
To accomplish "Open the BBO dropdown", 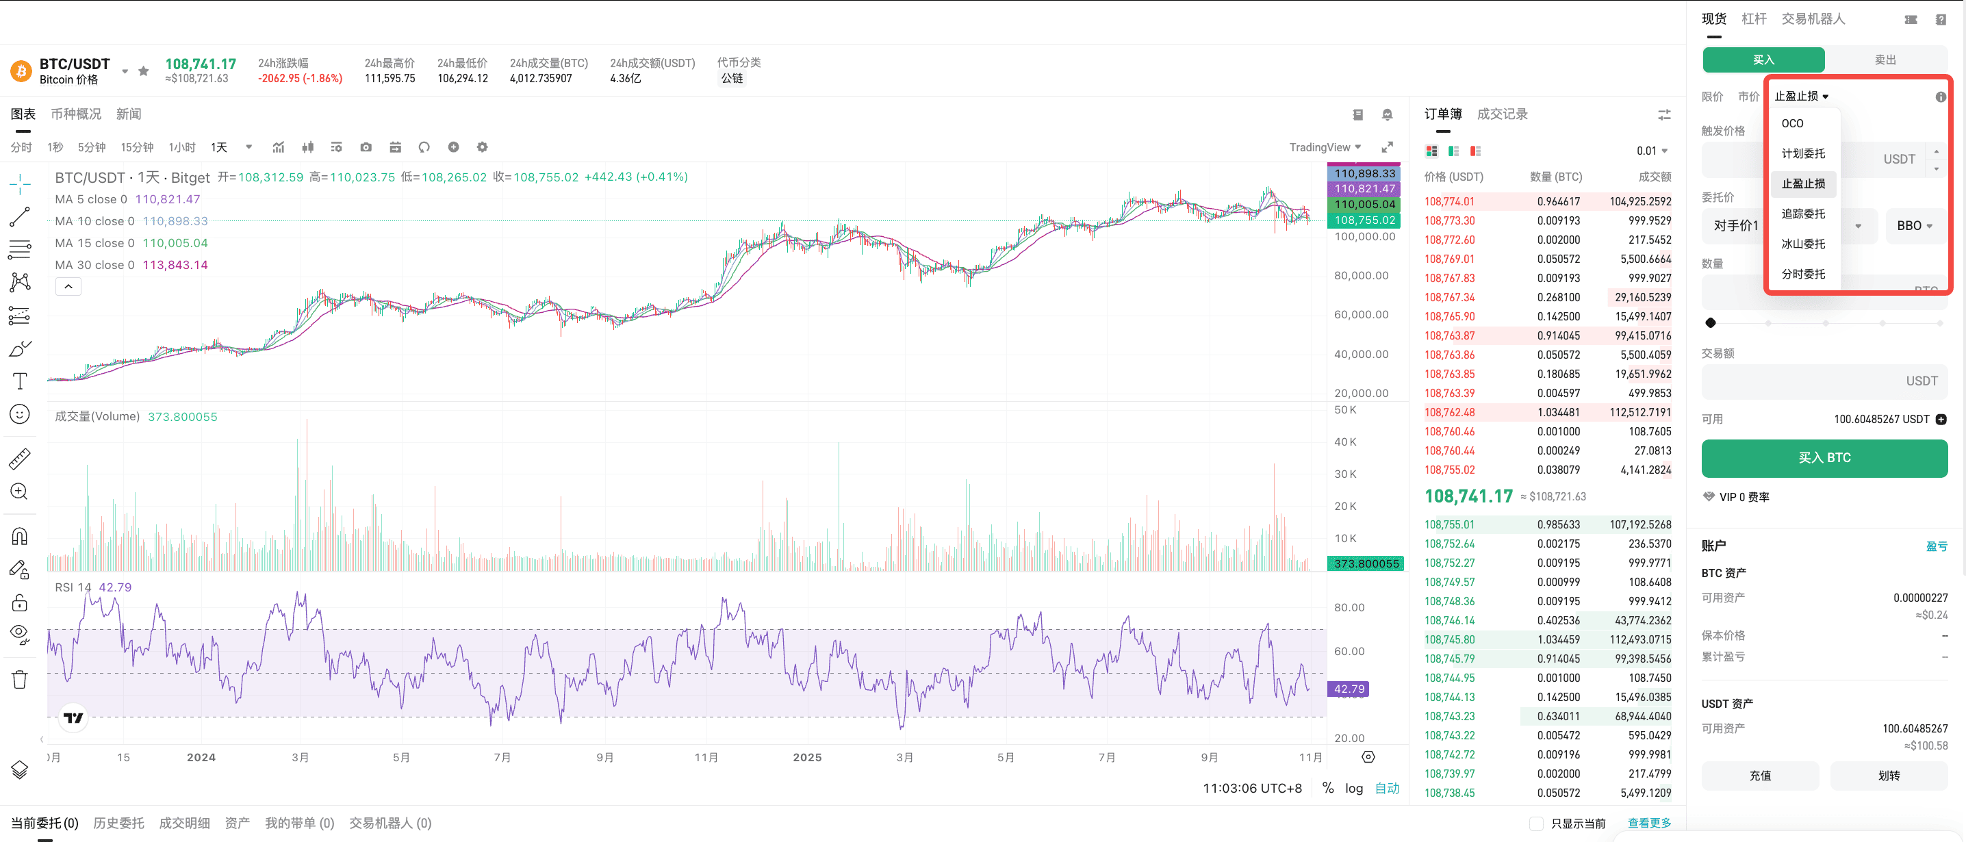I will click(1914, 226).
